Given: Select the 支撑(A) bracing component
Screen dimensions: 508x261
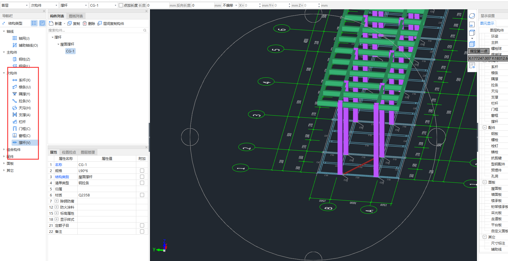Looking at the screenshot, I should tap(21, 115).
